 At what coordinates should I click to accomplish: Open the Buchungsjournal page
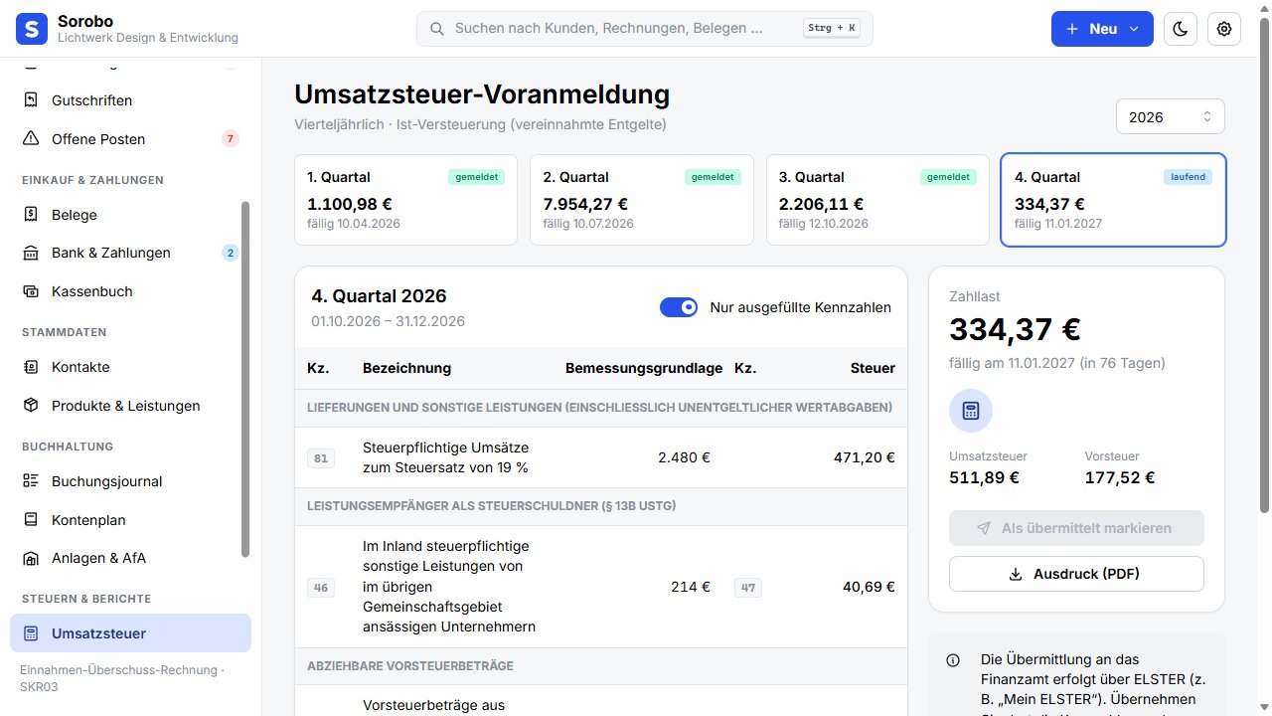coord(130,481)
